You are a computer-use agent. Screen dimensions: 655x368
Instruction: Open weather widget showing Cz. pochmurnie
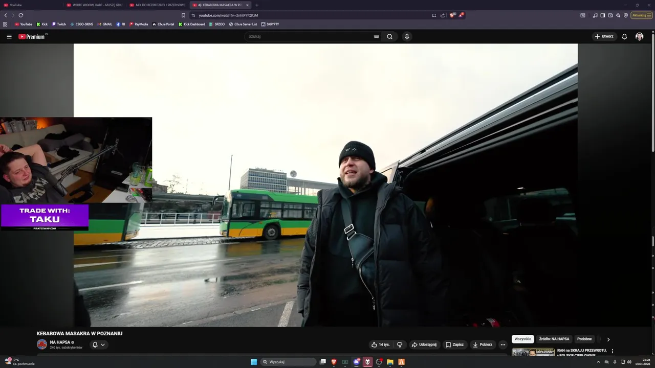(x=19, y=362)
